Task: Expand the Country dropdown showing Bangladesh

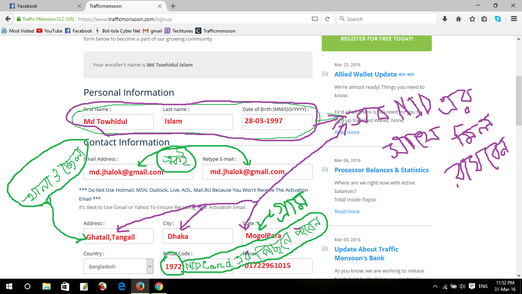Action: (118, 266)
